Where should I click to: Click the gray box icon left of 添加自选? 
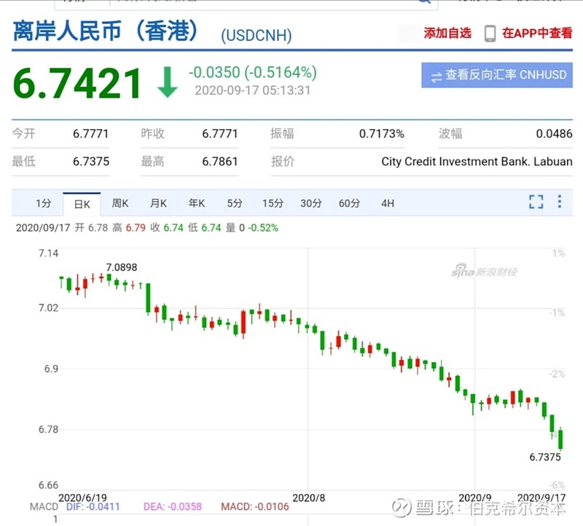click(407, 33)
